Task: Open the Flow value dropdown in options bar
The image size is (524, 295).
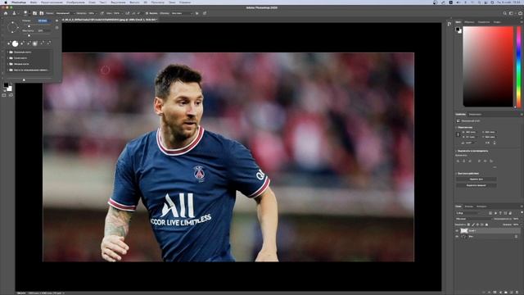Action: tap(117, 13)
